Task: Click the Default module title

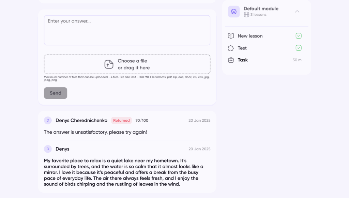Action: pos(261,9)
